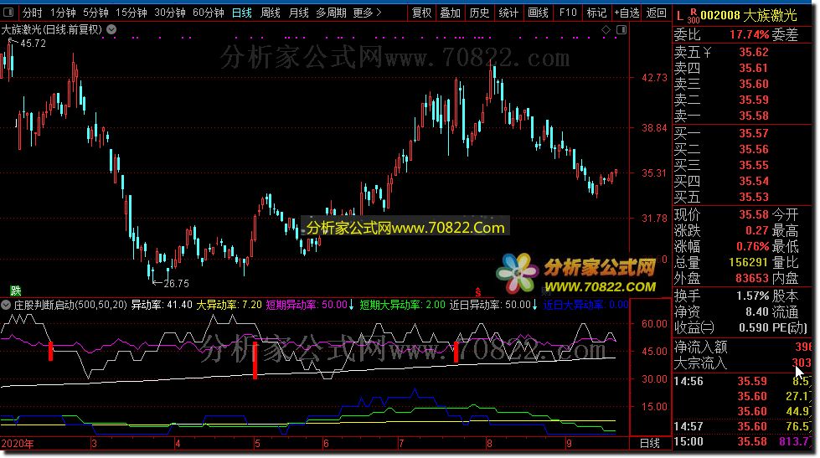The height and width of the screenshot is (458, 820).
Task: Click the R 300 badge beside stock code
Action: [x=694, y=16]
